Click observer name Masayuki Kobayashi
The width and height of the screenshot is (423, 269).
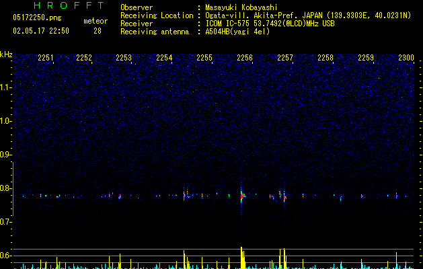[241, 7]
